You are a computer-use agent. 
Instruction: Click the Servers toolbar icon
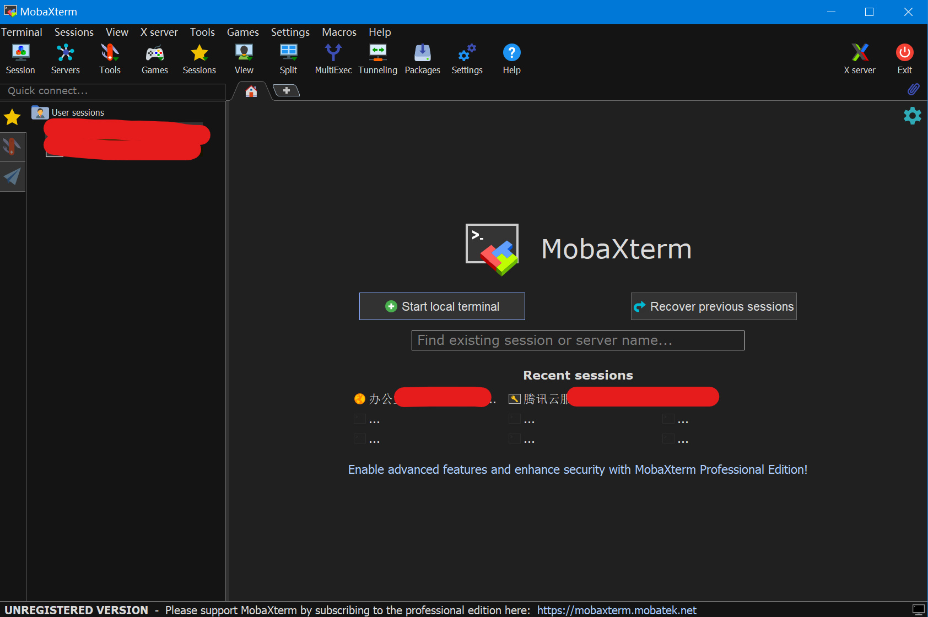65,59
